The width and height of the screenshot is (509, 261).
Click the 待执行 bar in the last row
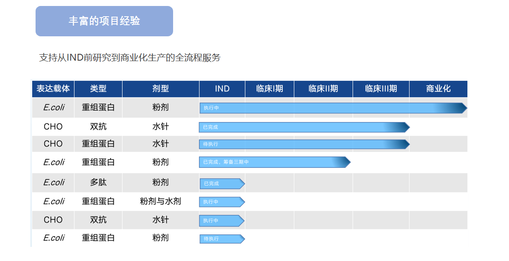pyautogui.click(x=222, y=239)
